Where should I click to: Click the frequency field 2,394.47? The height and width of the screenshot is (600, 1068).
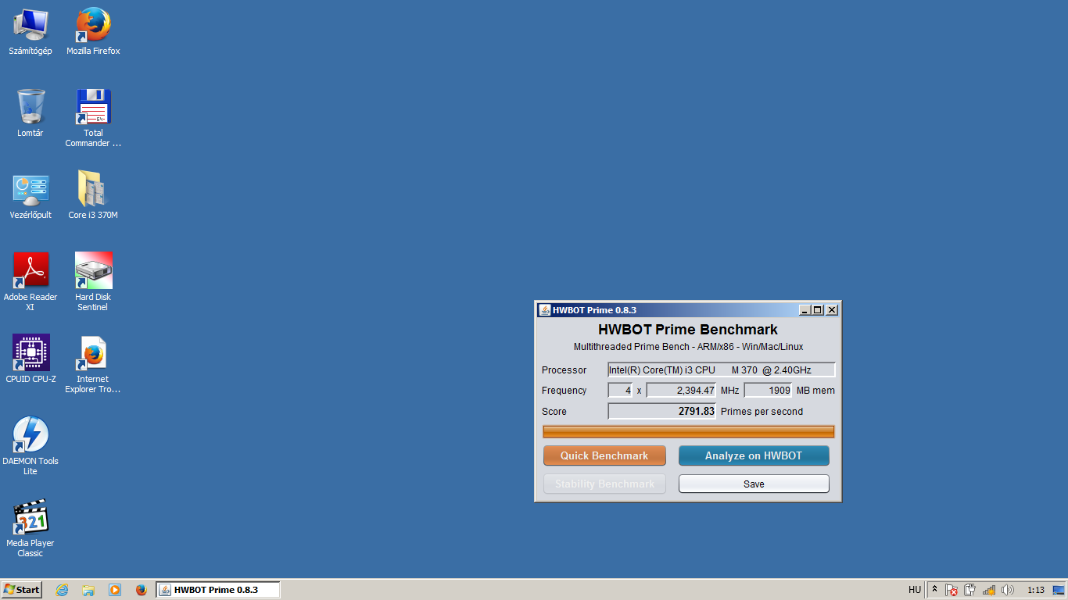click(x=682, y=390)
